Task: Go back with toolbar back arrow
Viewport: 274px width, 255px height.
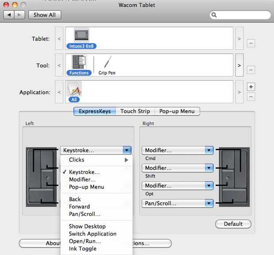Action: point(9,15)
